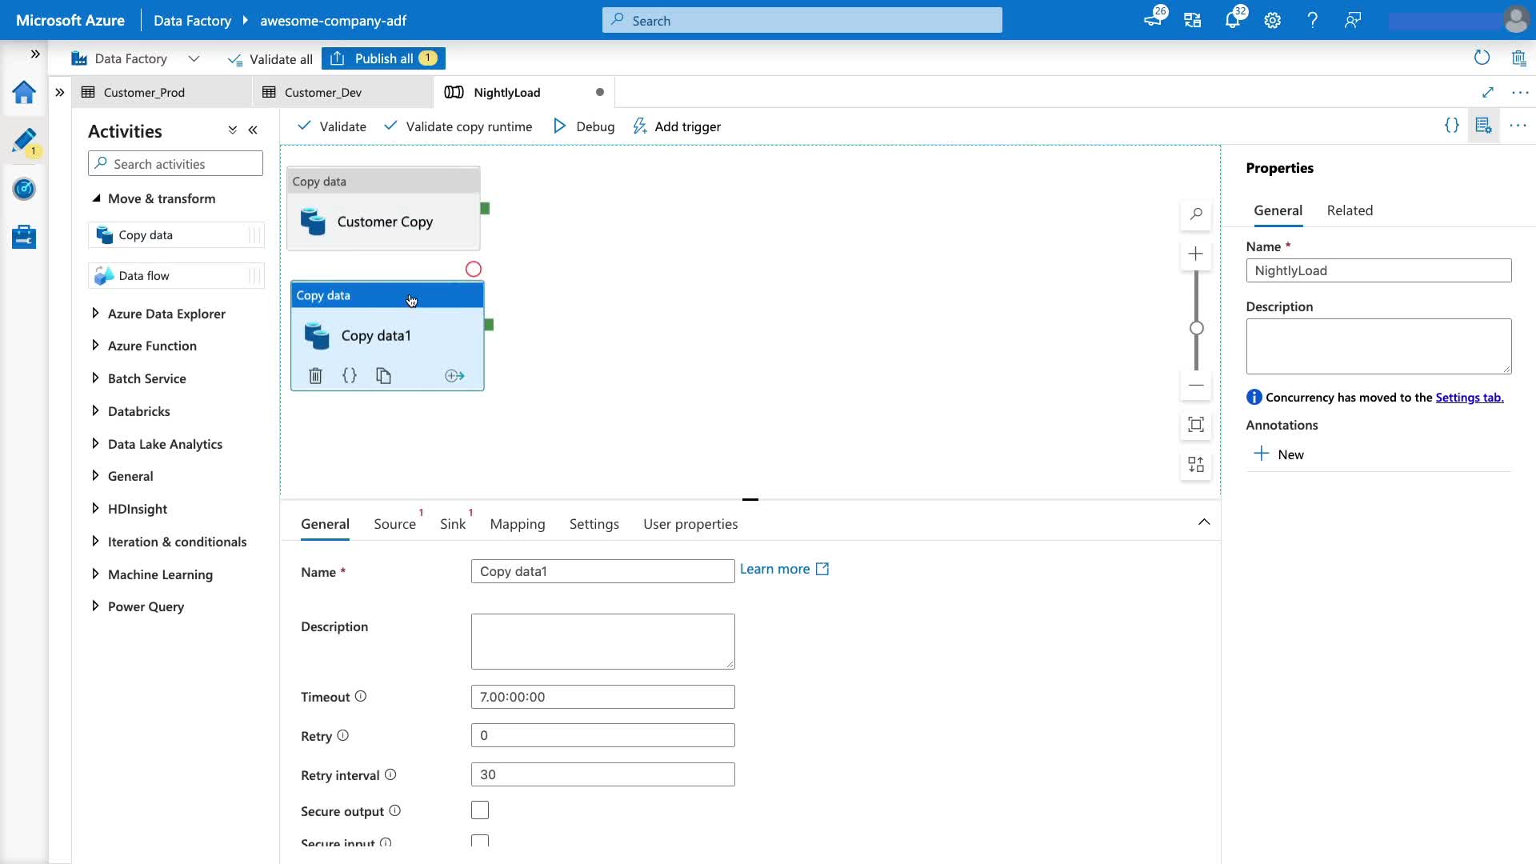Viewport: 1536px width, 864px height.
Task: Check the Secure input checkbox
Action: tap(480, 841)
